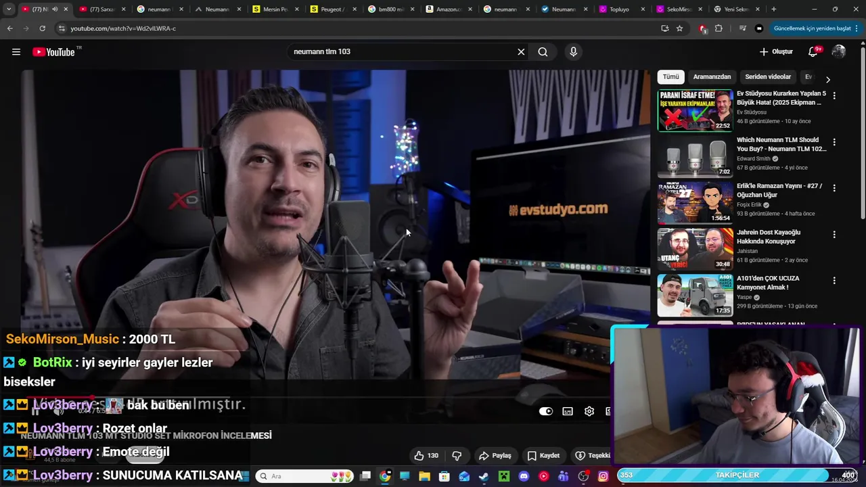Click the Paylaş share button
866x487 pixels.
[495, 456]
